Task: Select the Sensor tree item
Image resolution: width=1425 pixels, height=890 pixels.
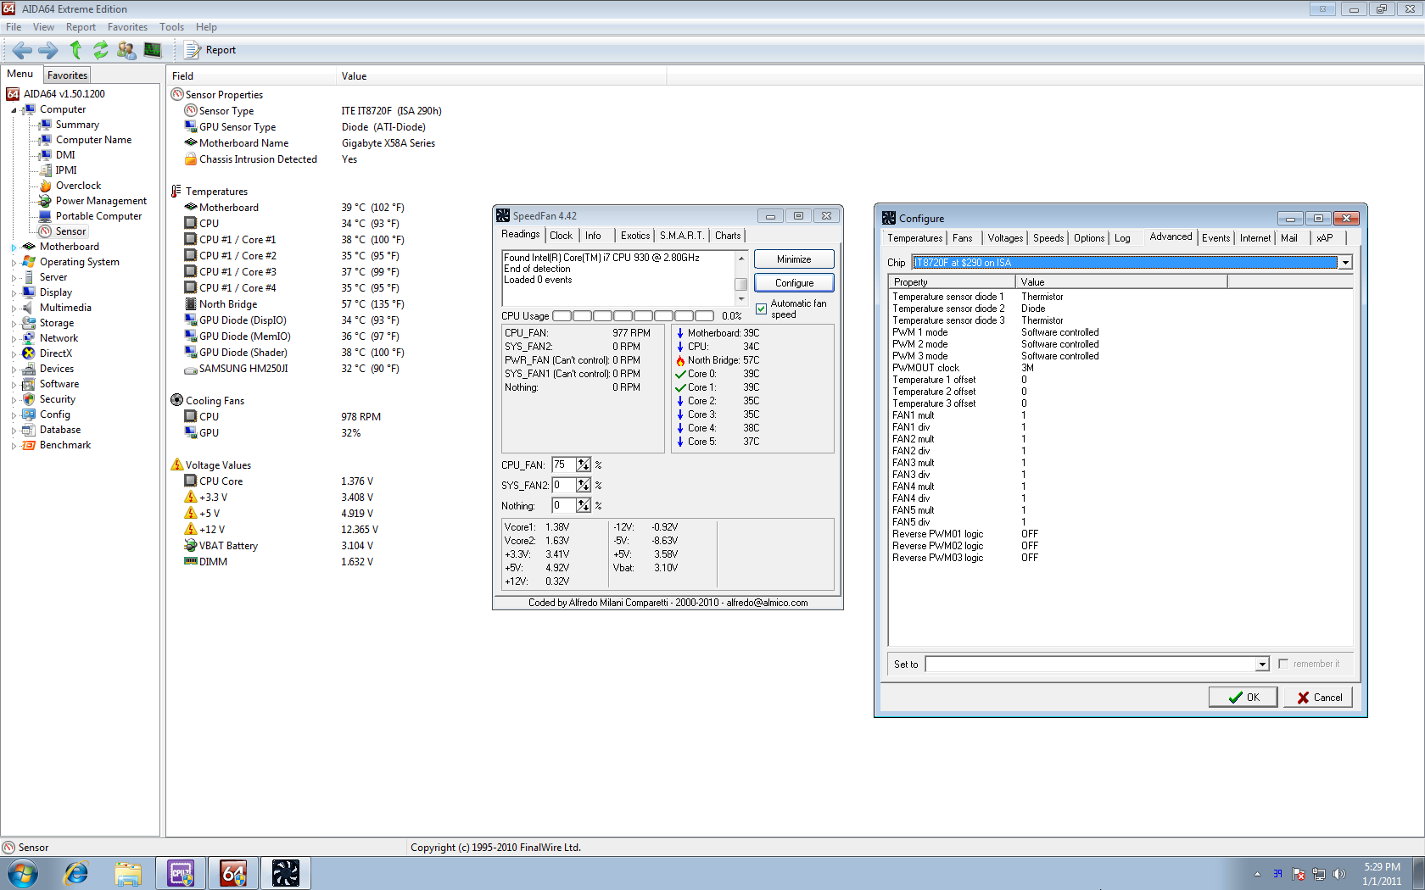Action: coord(70,231)
